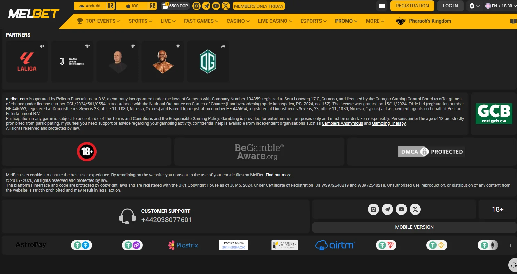Screen dimensions: 517x274
Task: Open Telegram icon in top header
Action: click(206, 6)
